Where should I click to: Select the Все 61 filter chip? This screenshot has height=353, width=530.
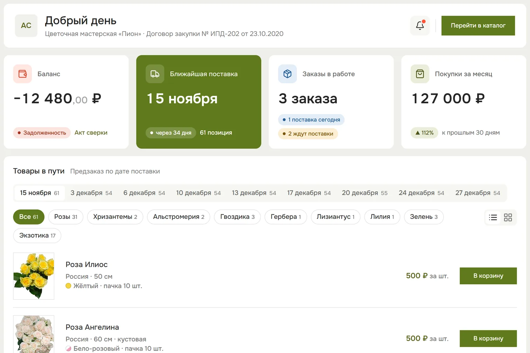(x=29, y=217)
